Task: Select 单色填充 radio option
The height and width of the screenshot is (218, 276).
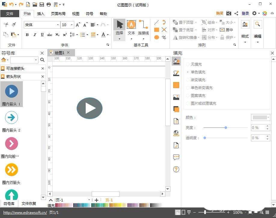Action: [x=188, y=72]
